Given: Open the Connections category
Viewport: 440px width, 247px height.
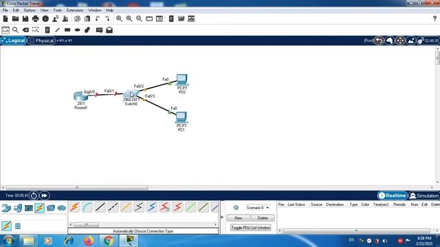Looking at the screenshot, I should (40, 208).
